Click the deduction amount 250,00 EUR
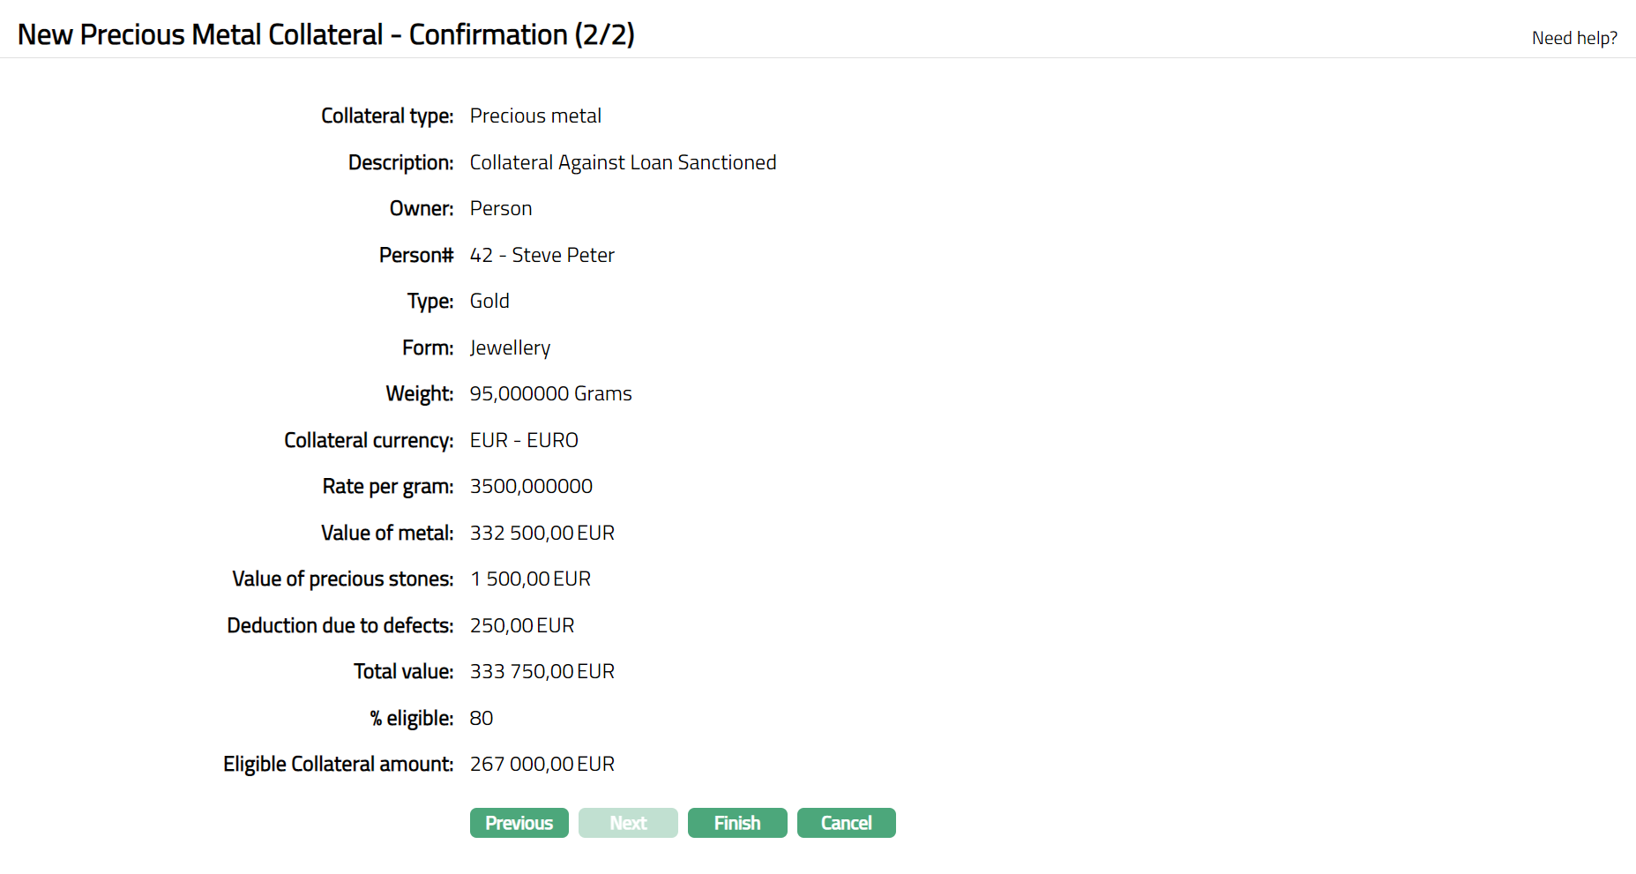 pos(521,626)
